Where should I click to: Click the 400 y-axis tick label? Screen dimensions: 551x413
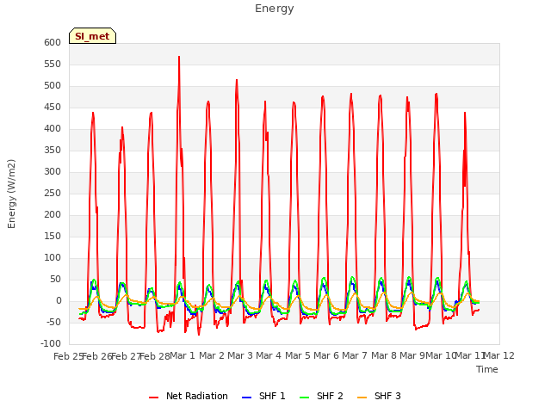[53, 128]
